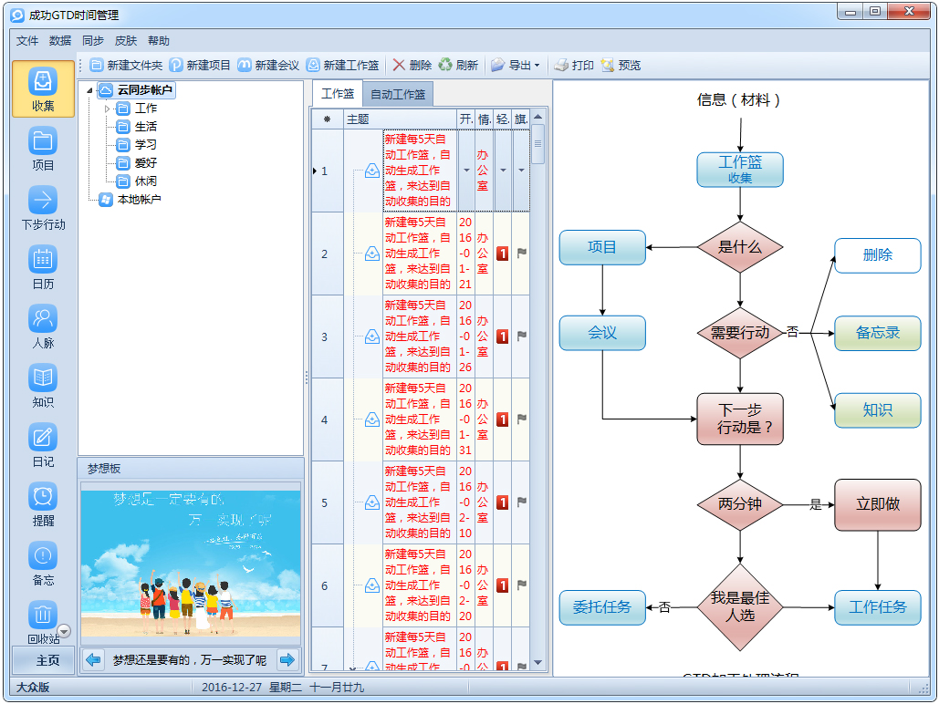The width and height of the screenshot is (939, 704).
Task: Click 新建工作篮 in the toolbar
Action: [x=342, y=66]
